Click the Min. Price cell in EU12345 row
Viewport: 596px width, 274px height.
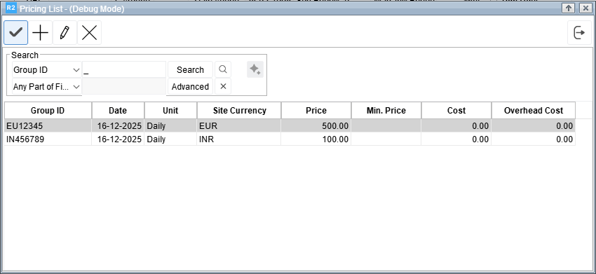(386, 126)
